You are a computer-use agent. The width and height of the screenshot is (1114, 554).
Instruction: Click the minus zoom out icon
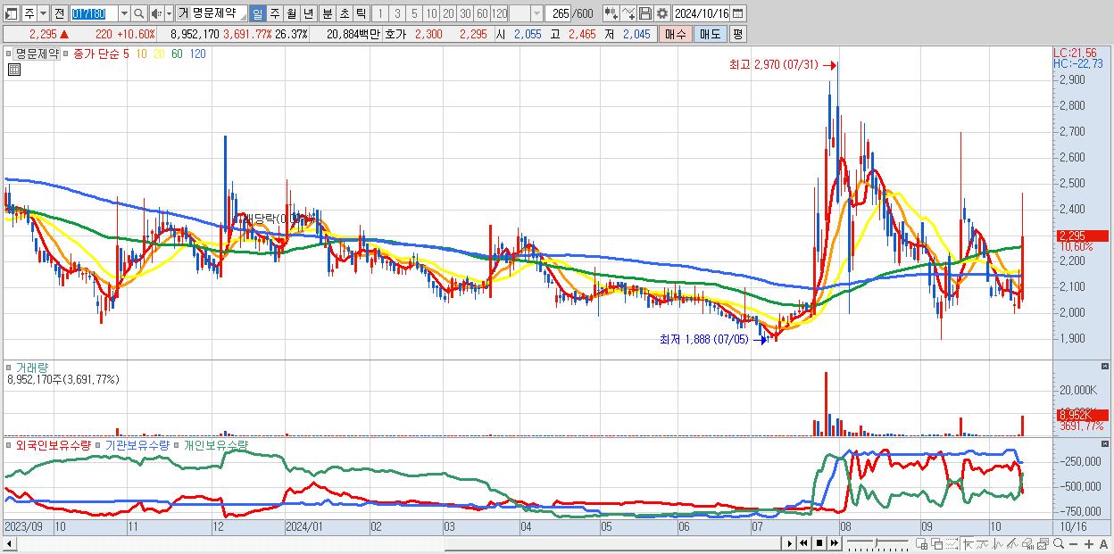pyautogui.click(x=1074, y=544)
